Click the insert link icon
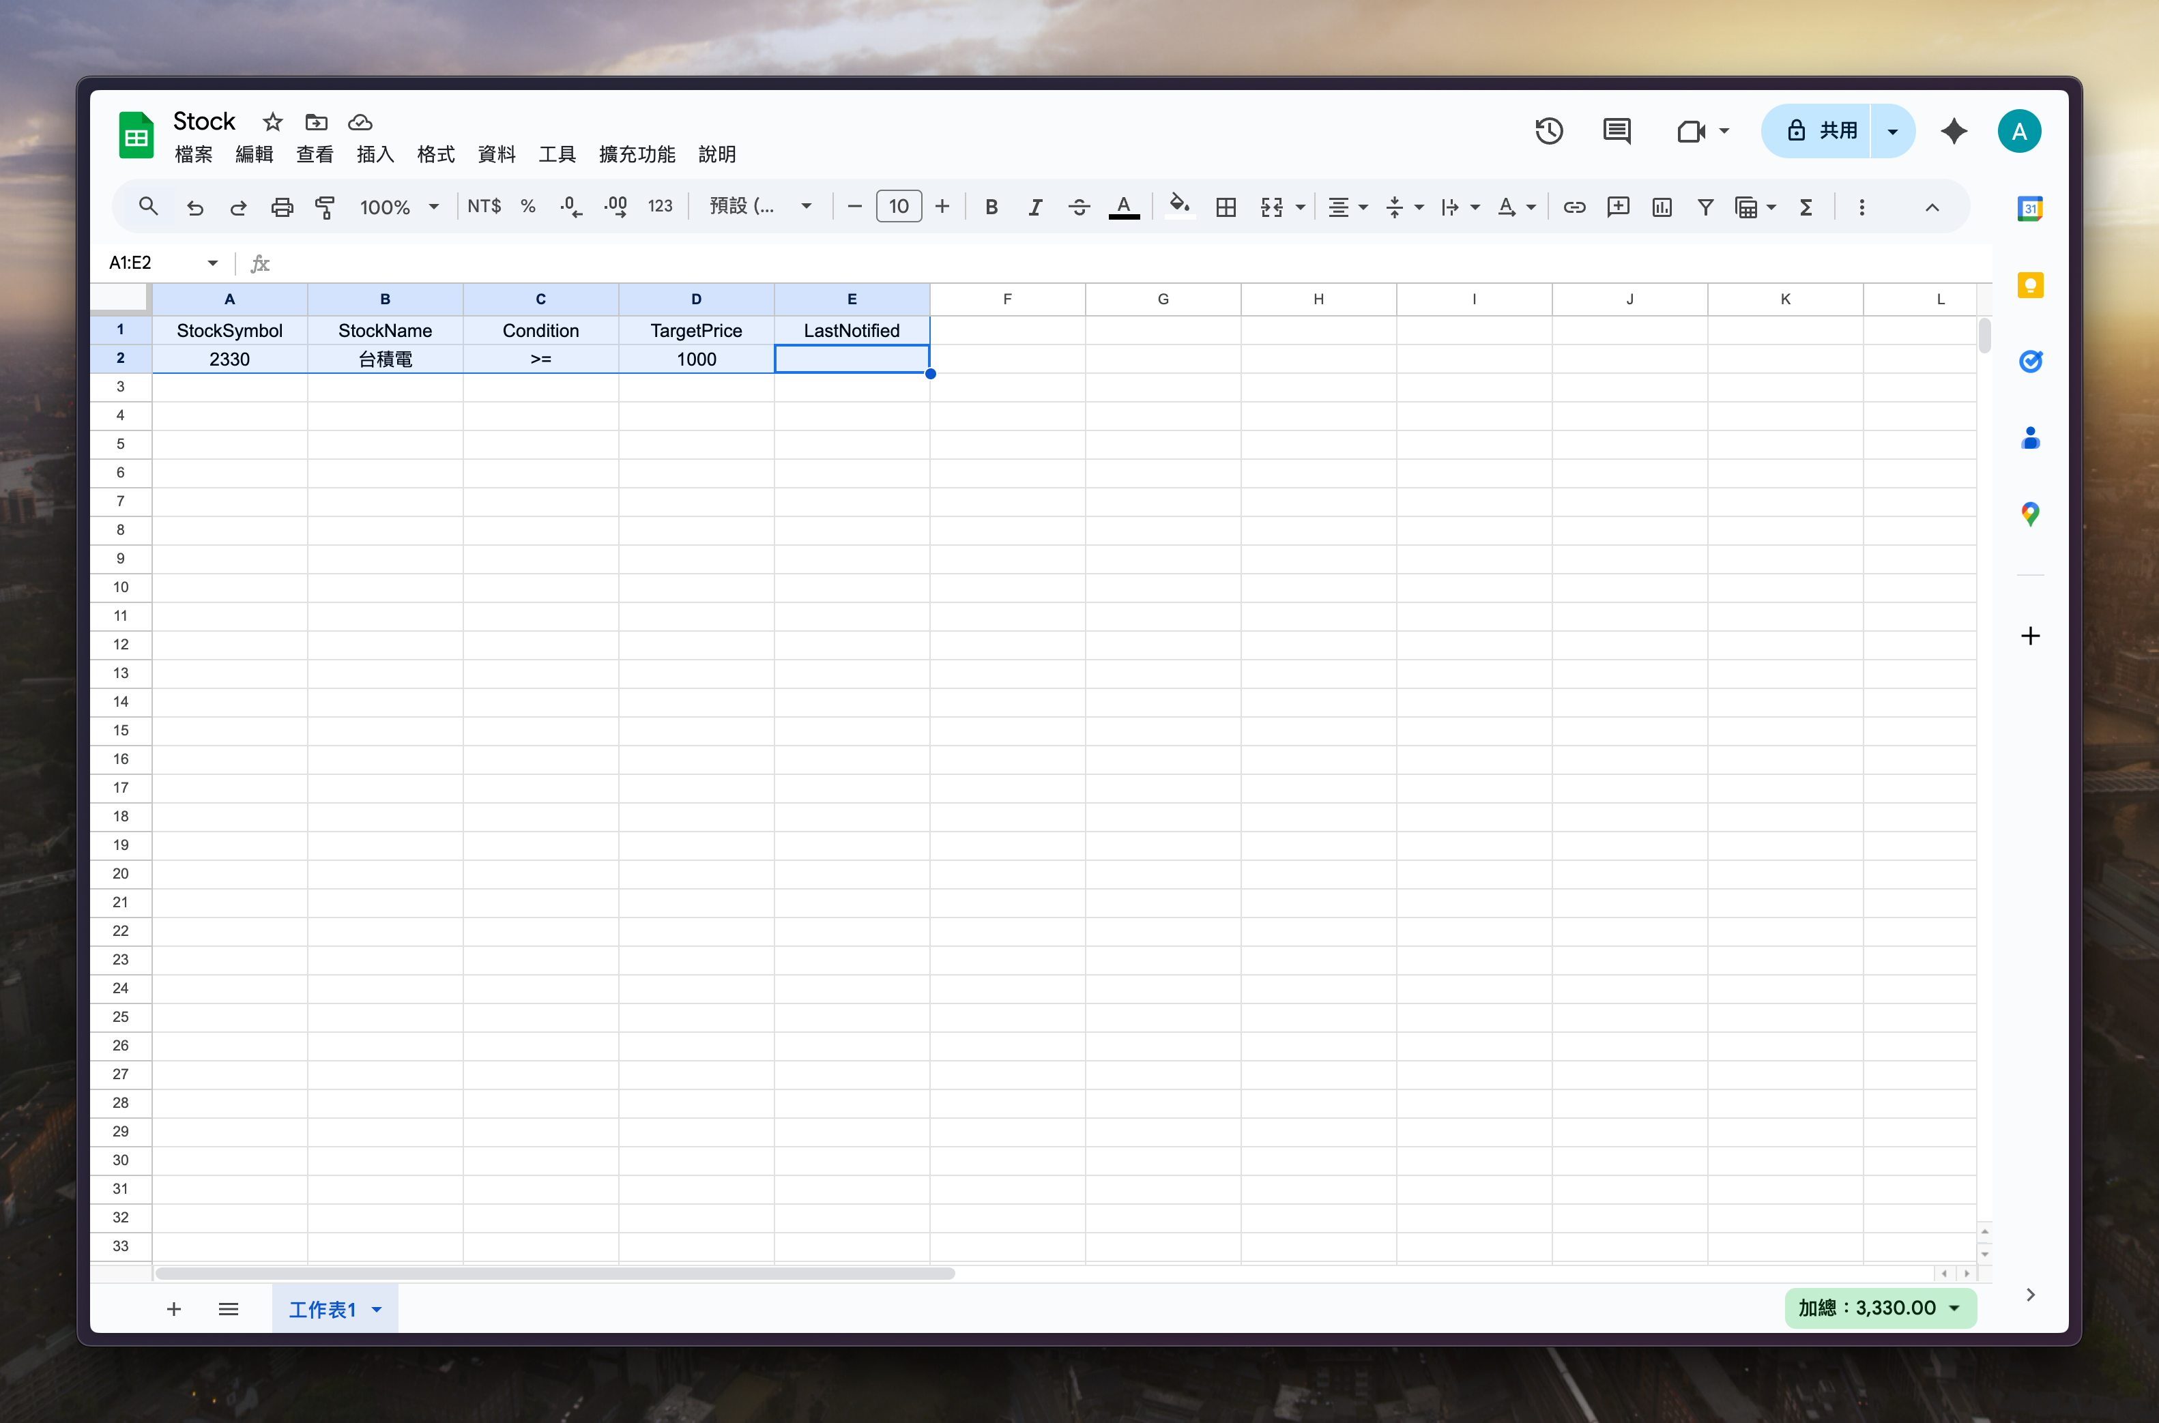This screenshot has width=2159, height=1423. coord(1574,207)
